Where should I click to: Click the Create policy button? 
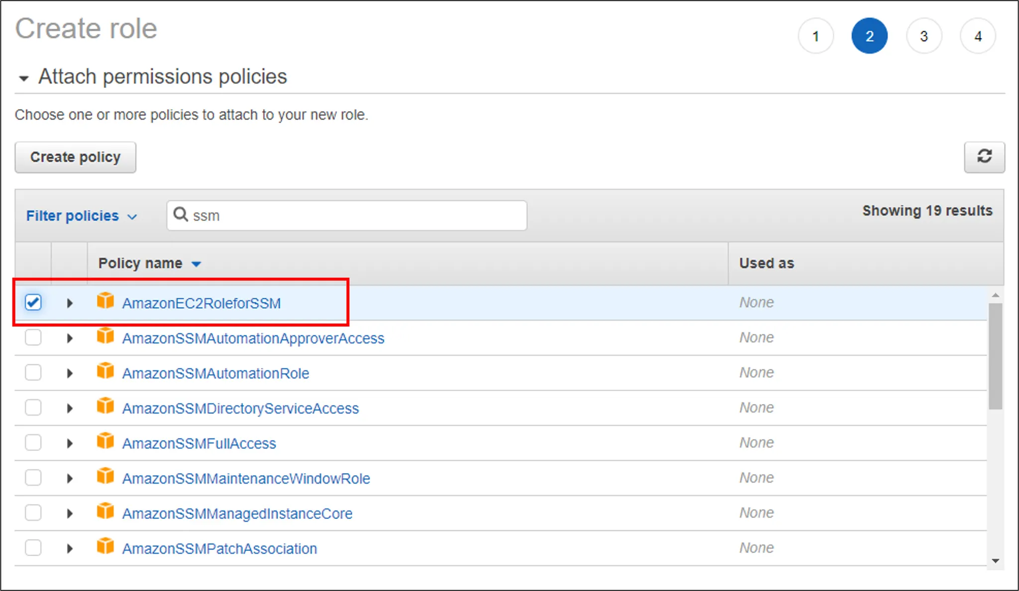click(75, 157)
